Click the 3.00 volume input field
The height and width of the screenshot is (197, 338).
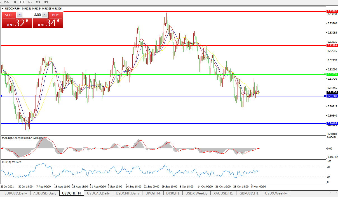[32, 15]
